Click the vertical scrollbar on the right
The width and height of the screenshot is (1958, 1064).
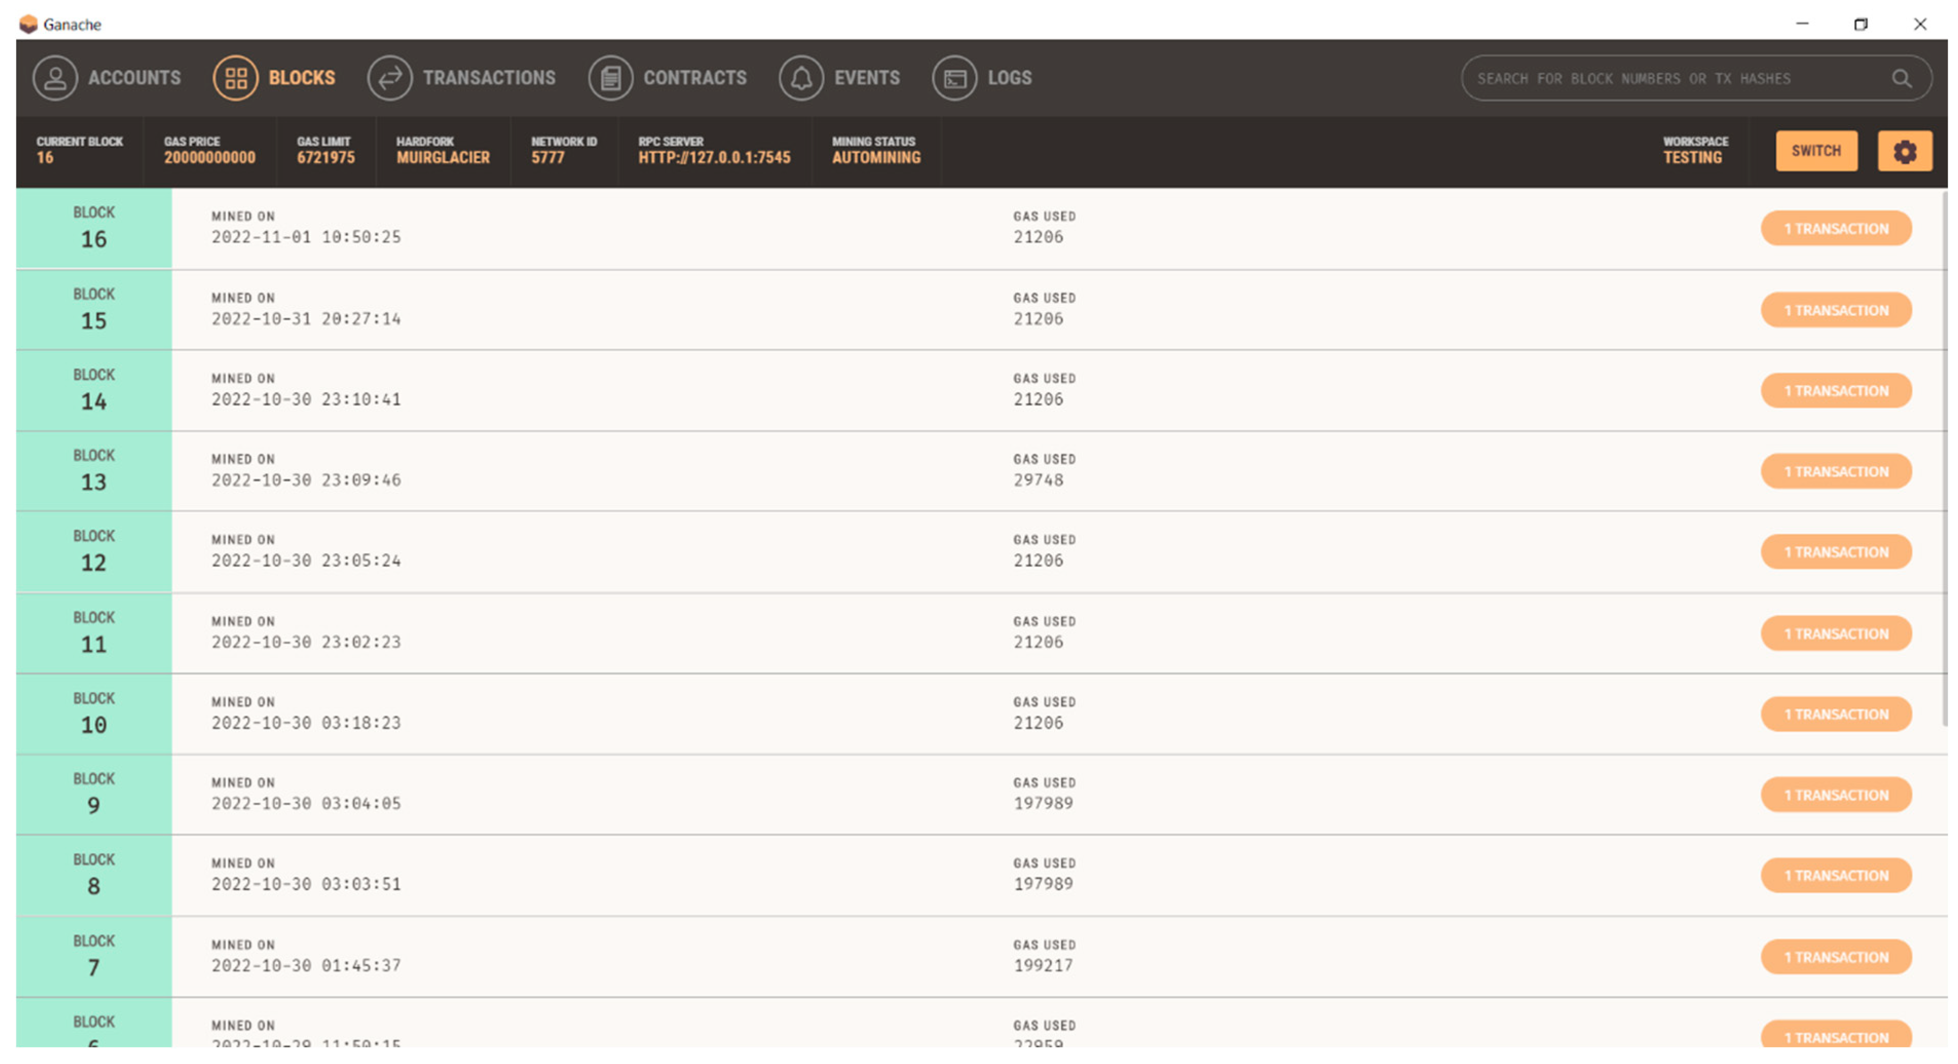(x=1944, y=456)
